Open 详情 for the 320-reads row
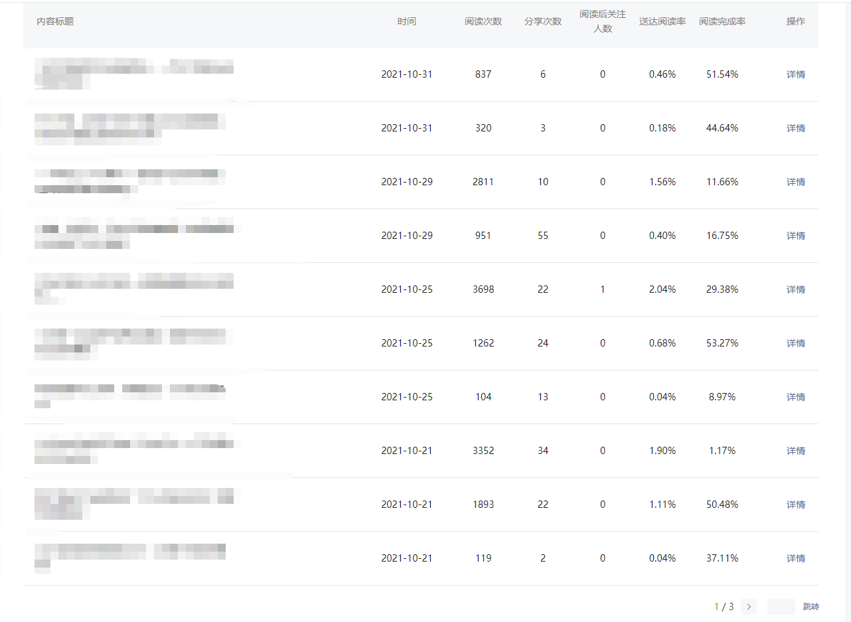The height and width of the screenshot is (622, 851). [x=795, y=128]
